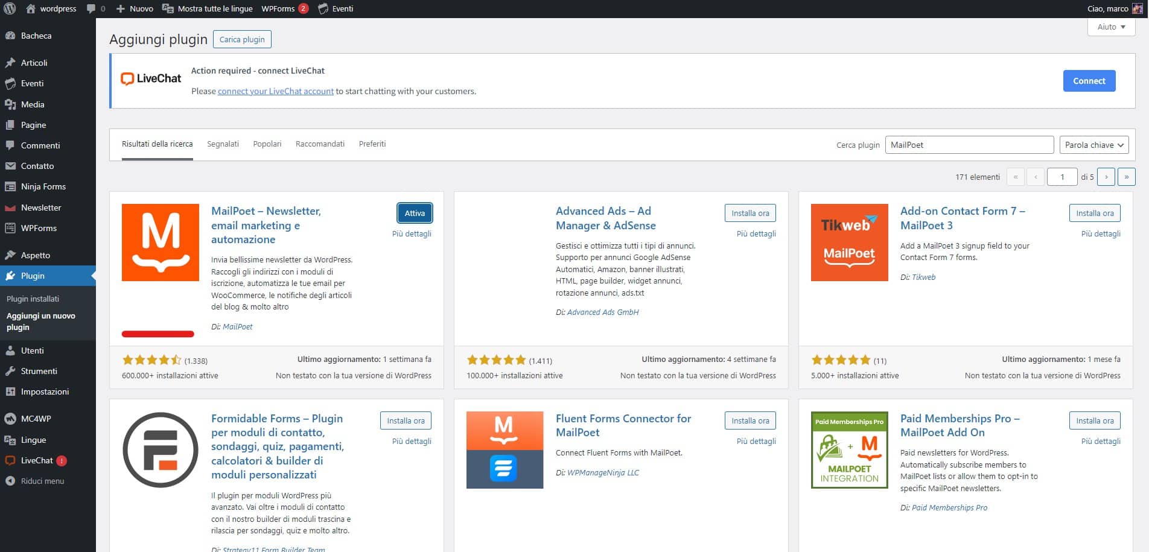Open Advanced Ads GmbH author link
Screen dimensions: 1149x552
(x=603, y=312)
